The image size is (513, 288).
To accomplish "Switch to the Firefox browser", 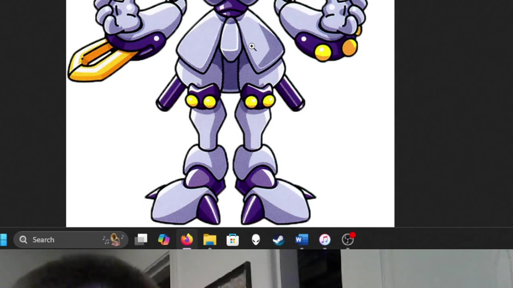I will [187, 240].
